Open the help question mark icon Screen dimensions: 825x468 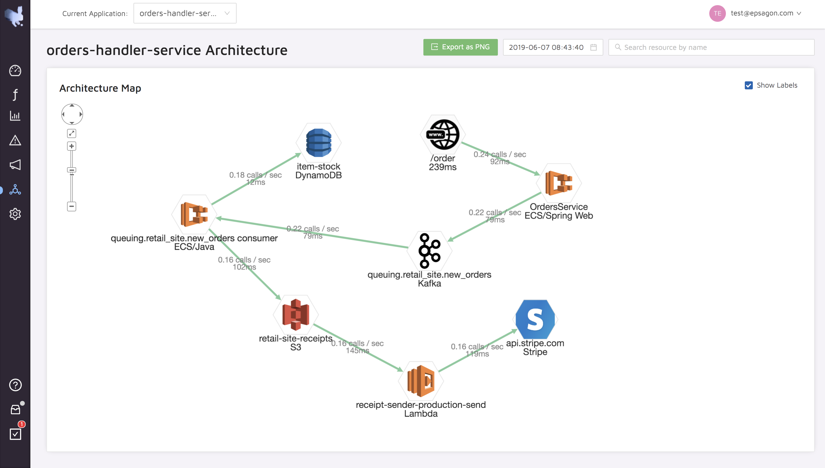point(15,385)
